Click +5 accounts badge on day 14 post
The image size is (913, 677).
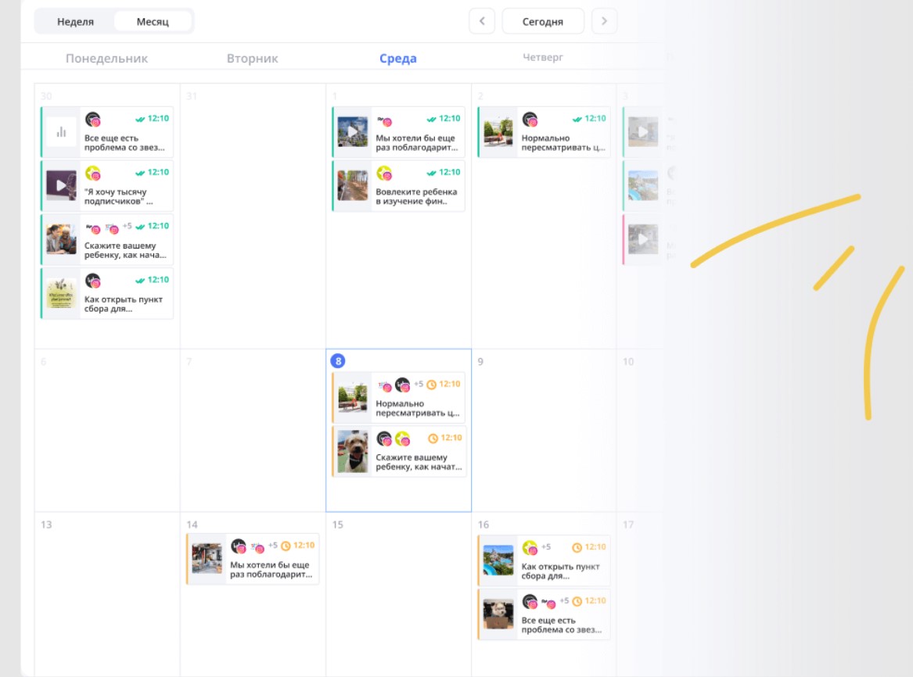(x=273, y=546)
